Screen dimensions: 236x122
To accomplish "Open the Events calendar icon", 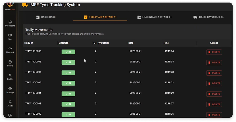I will pyautogui.click(x=10, y=62).
